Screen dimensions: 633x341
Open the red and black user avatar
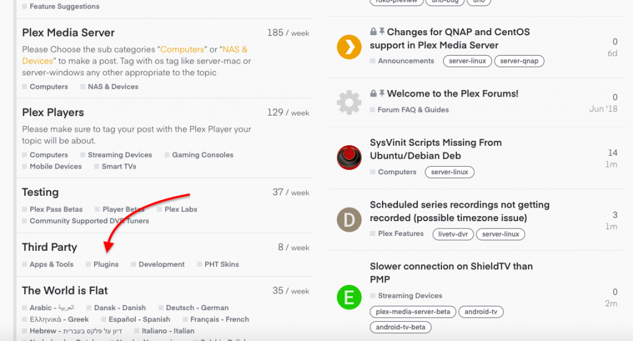pos(349,158)
